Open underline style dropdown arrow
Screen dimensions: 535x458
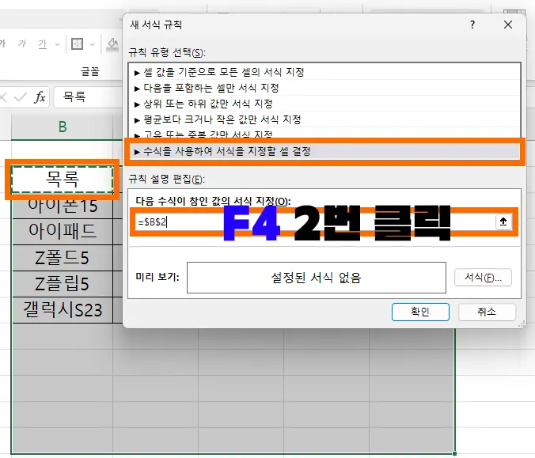[57, 44]
